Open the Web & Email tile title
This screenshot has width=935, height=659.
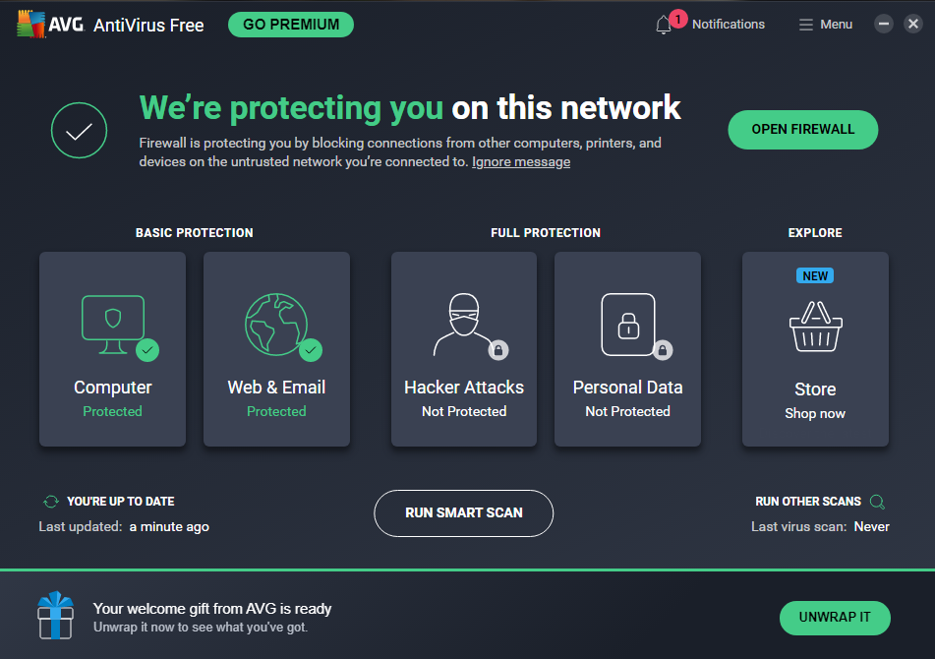(x=276, y=388)
